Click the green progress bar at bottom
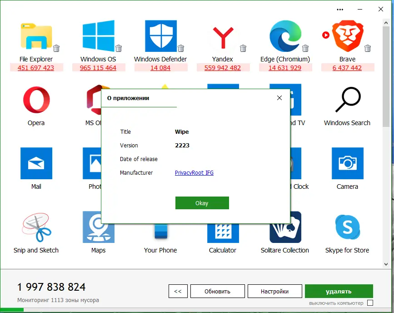 (x=12, y=310)
